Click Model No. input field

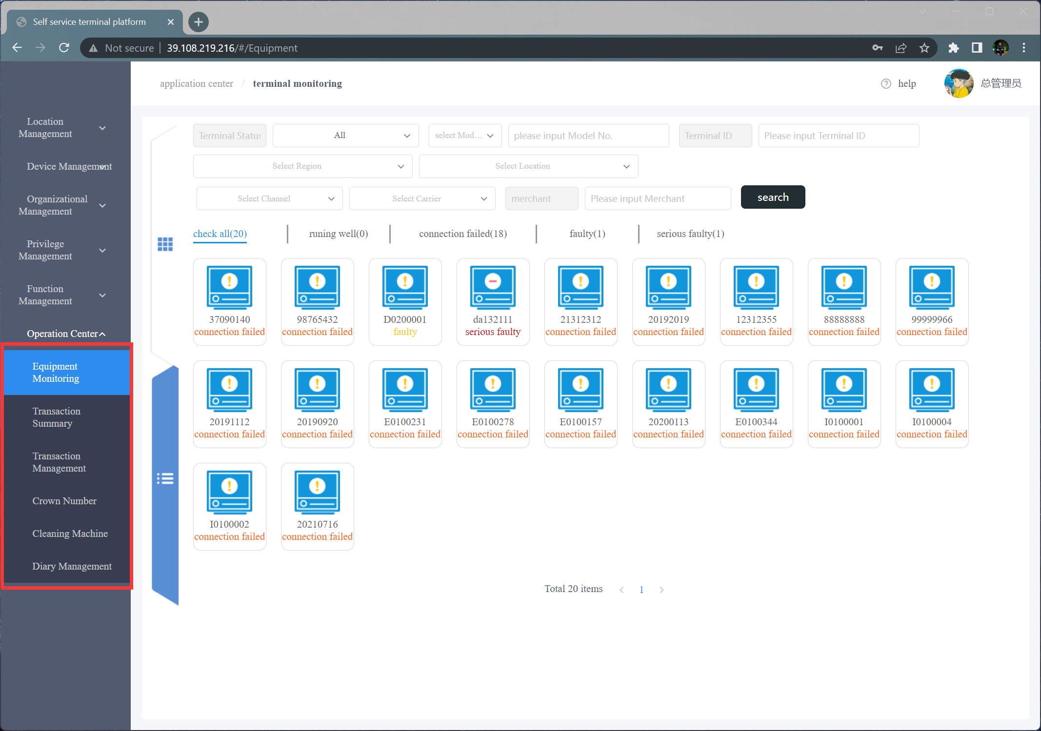coord(588,136)
